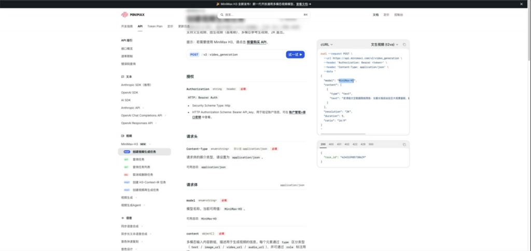The width and height of the screenshot is (531, 251).
Task: Open the 查看文档 link in the banner
Action: pyautogui.click(x=303, y=4)
